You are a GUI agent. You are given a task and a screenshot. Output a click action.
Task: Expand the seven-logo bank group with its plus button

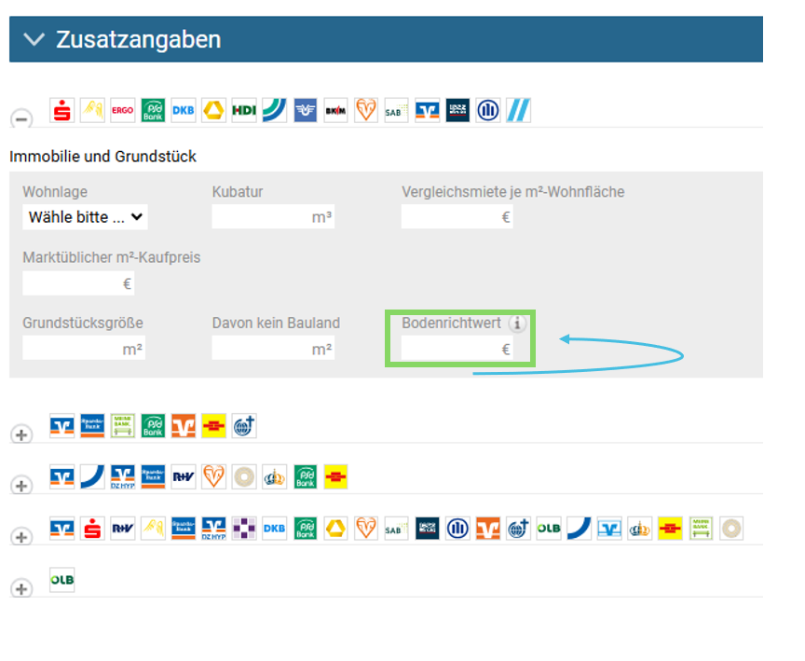tap(21, 434)
